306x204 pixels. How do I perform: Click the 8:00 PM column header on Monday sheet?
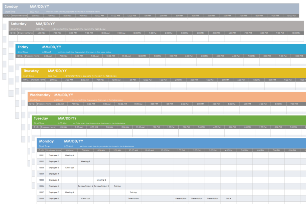[x=292, y=150]
